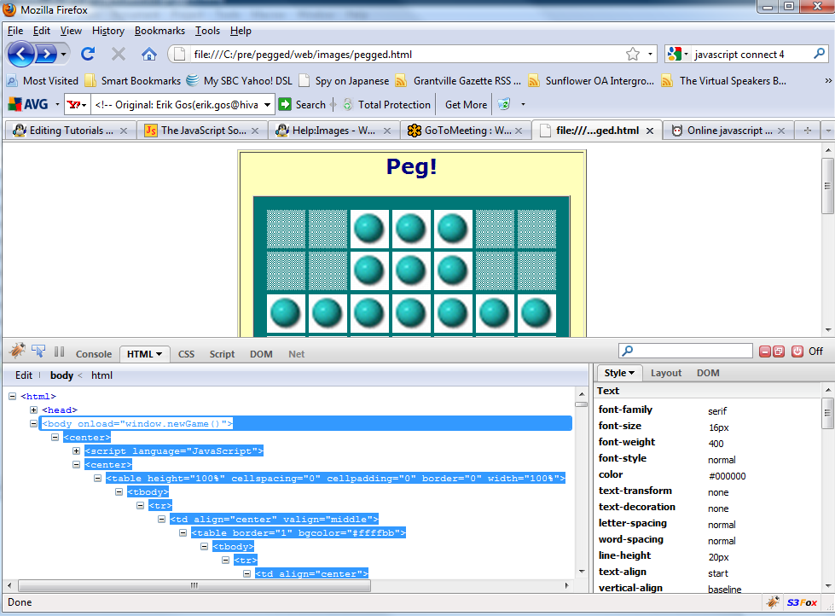Click the AVG logo on the toolbar
The width and height of the screenshot is (835, 616).
click(29, 104)
